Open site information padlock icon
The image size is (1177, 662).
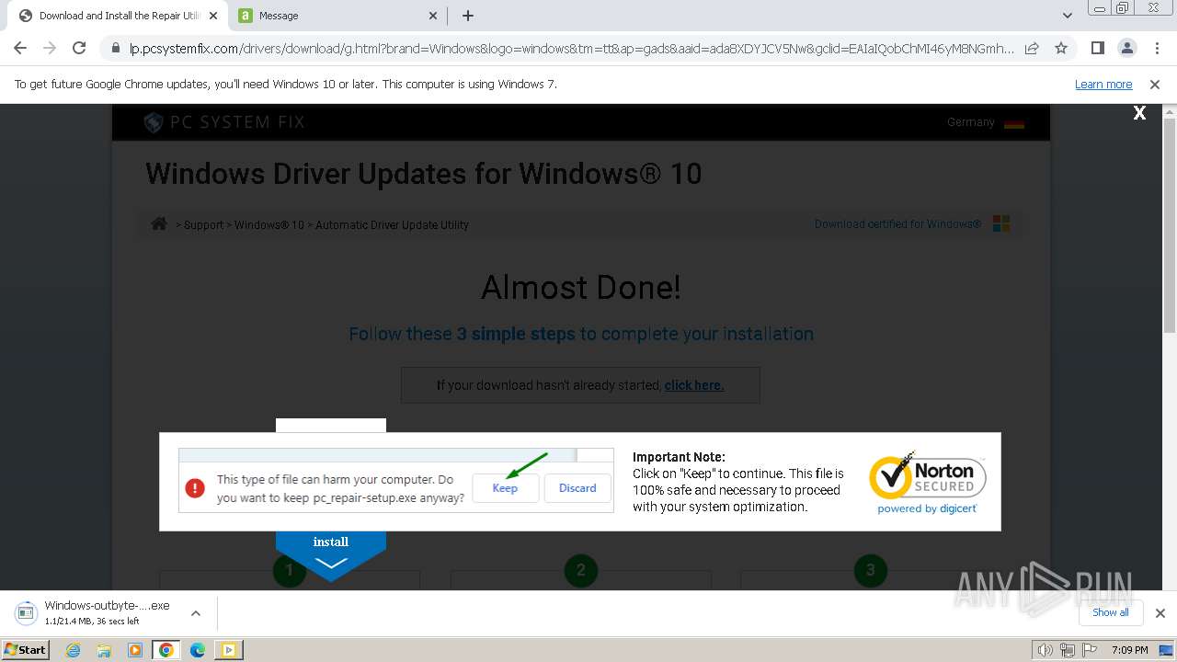(x=116, y=49)
